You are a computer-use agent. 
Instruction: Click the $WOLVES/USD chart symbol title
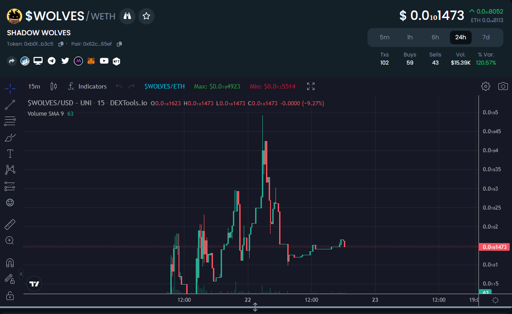tap(87, 103)
